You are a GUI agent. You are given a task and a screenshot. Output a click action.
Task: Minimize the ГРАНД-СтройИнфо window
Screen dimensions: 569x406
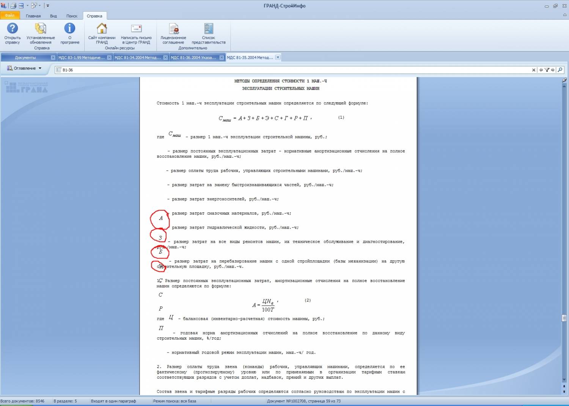(x=547, y=6)
